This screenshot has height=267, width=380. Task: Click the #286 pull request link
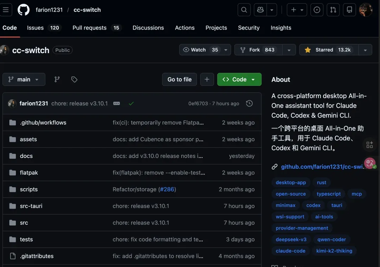[167, 190]
